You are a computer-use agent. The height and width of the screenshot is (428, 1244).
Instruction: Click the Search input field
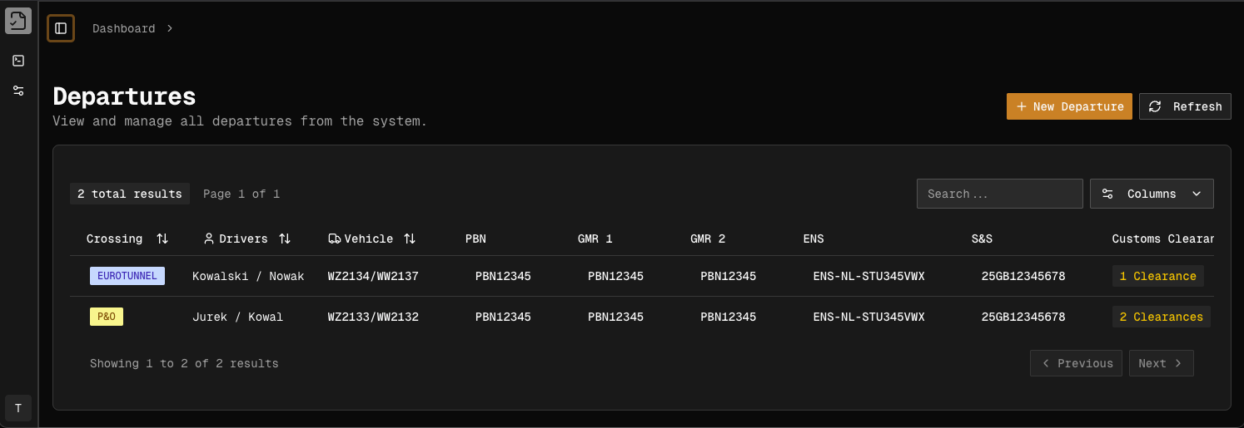999,194
